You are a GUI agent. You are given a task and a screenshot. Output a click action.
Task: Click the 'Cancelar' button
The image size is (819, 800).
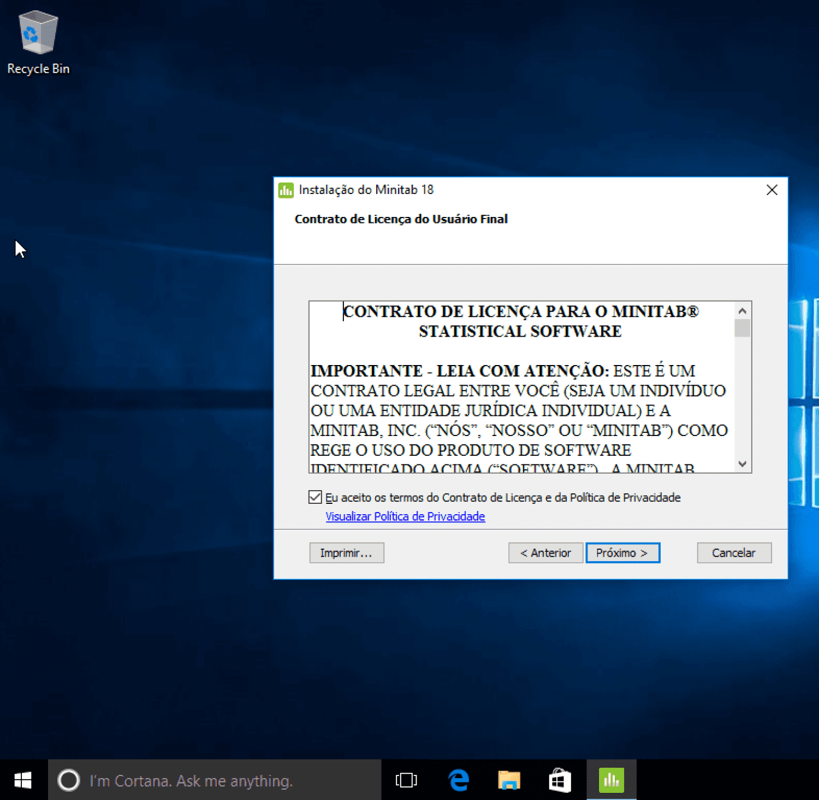click(x=734, y=552)
